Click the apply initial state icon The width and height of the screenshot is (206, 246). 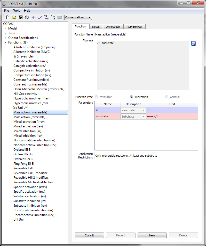46,18
